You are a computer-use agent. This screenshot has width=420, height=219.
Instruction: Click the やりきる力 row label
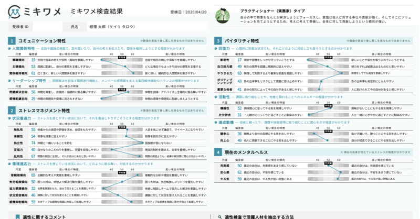coord(225,73)
